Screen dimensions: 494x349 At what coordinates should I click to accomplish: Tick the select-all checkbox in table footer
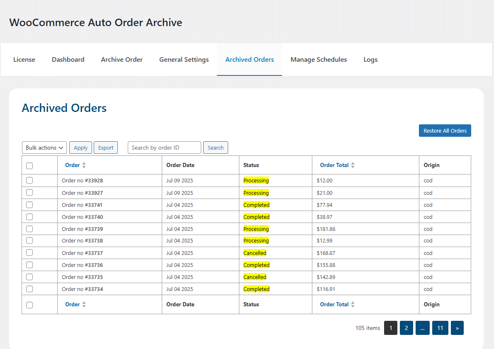(x=29, y=305)
